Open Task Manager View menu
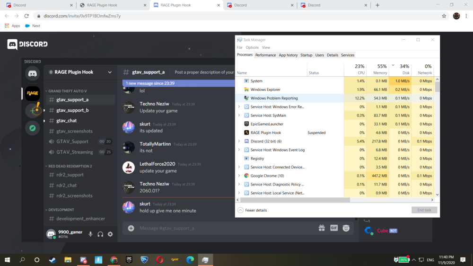 (266, 47)
